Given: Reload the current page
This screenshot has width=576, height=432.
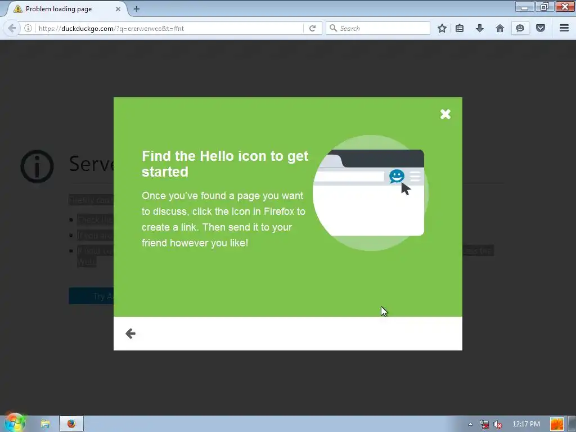Looking at the screenshot, I should tap(313, 28).
